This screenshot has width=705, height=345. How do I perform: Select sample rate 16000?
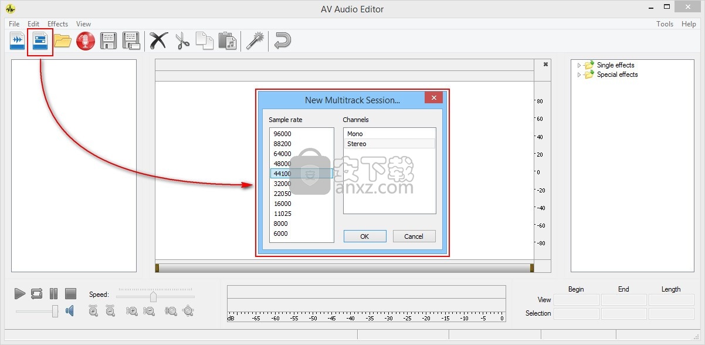click(x=301, y=204)
